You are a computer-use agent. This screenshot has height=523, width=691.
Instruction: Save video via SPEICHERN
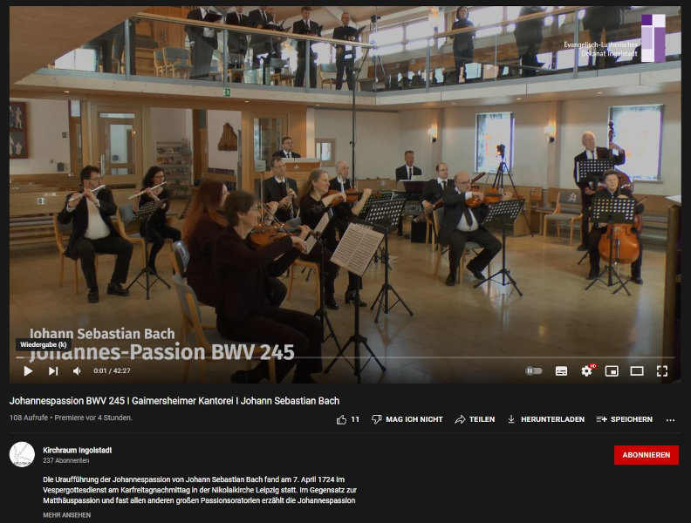pyautogui.click(x=624, y=419)
